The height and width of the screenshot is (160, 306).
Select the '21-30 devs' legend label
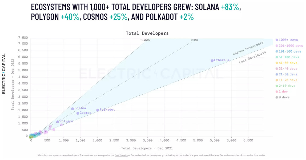(288, 74)
